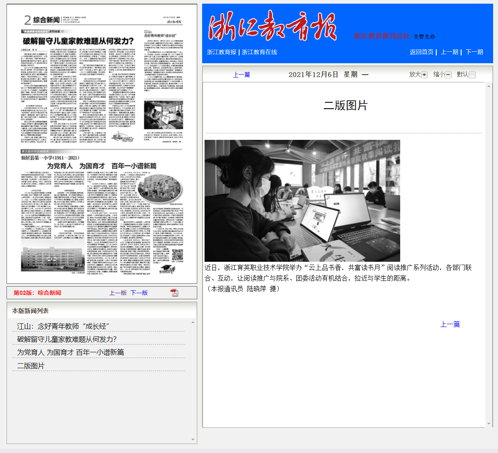Click the classroom photo in the article
This screenshot has height=453, width=498.
point(302,201)
